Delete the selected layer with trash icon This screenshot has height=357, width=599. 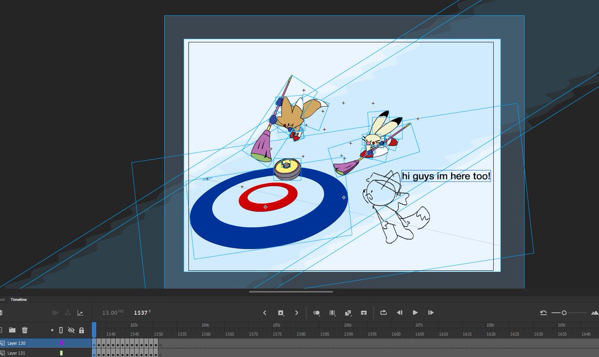(24, 330)
